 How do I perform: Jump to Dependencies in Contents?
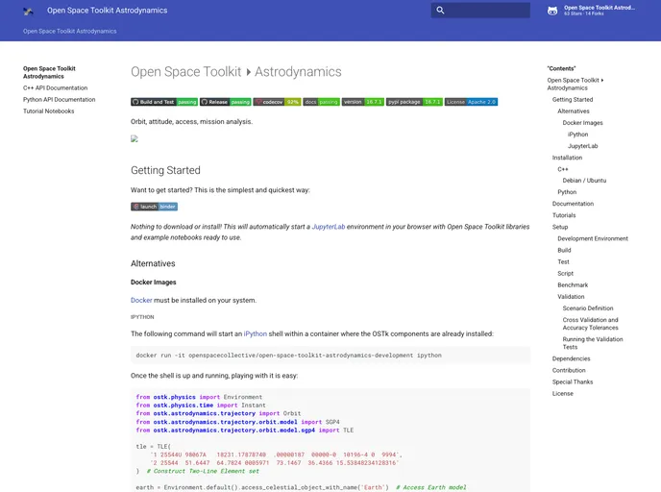pos(572,358)
